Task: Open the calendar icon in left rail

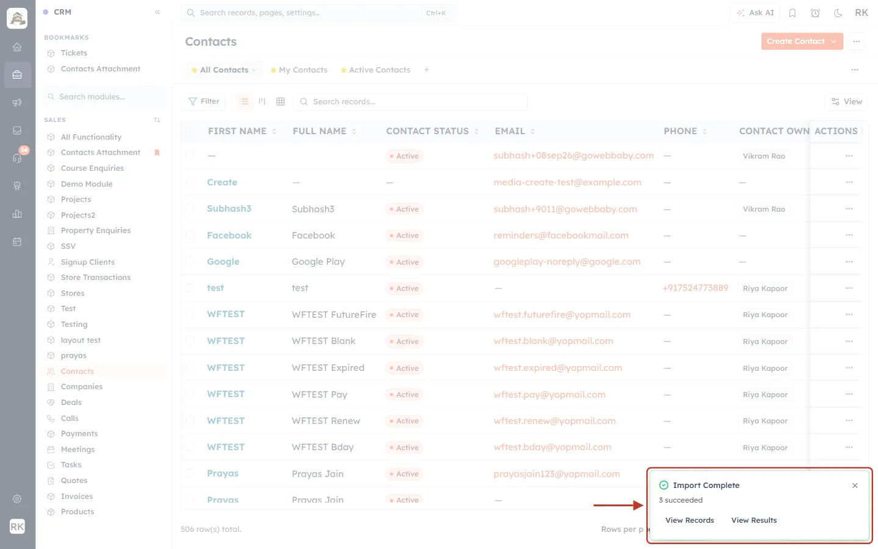Action: coord(17,242)
